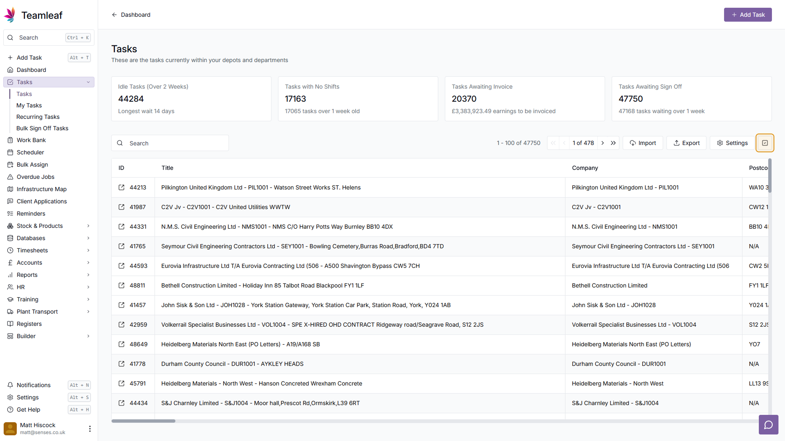The height and width of the screenshot is (441, 785).
Task: Open the Idle Tasks summary card
Action: [191, 99]
